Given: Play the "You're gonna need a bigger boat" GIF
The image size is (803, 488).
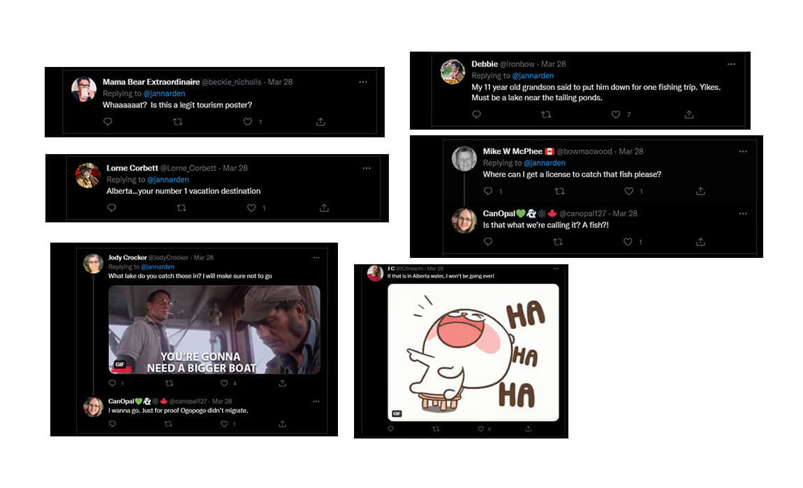Looking at the screenshot, I should (214, 330).
